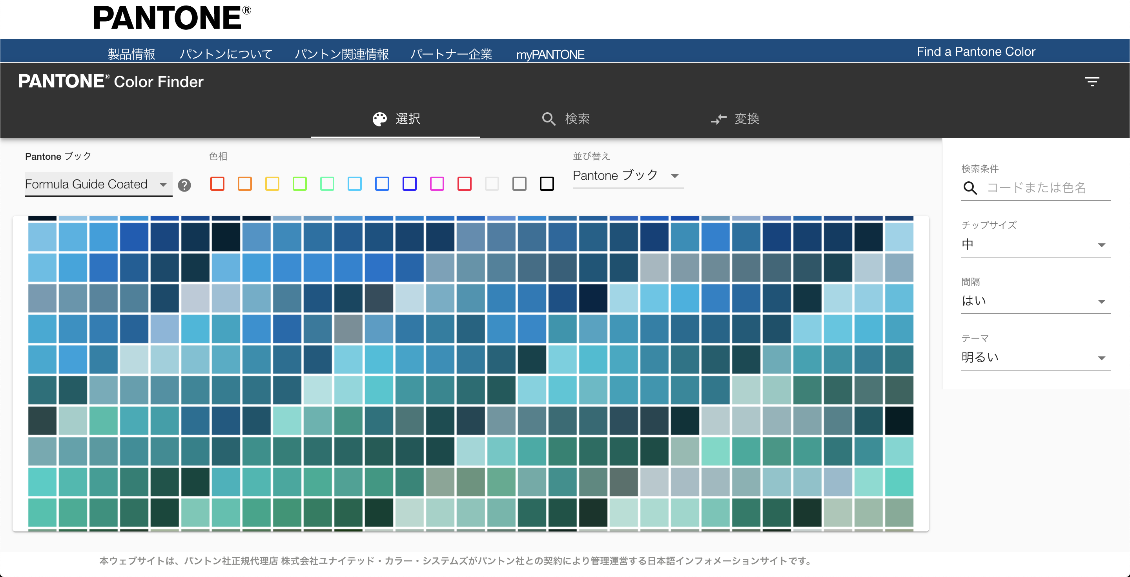The image size is (1130, 577).
Task: Open the myPANTONE link
Action: [551, 54]
